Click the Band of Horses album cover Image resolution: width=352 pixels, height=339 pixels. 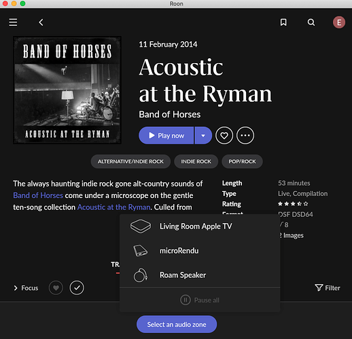[x=67, y=90]
